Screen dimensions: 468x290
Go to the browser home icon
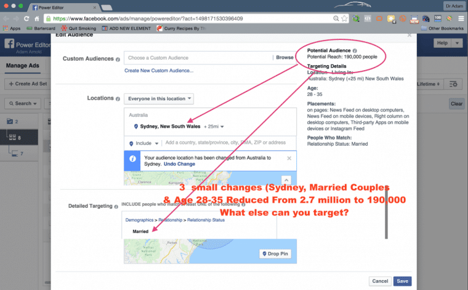coord(37,18)
